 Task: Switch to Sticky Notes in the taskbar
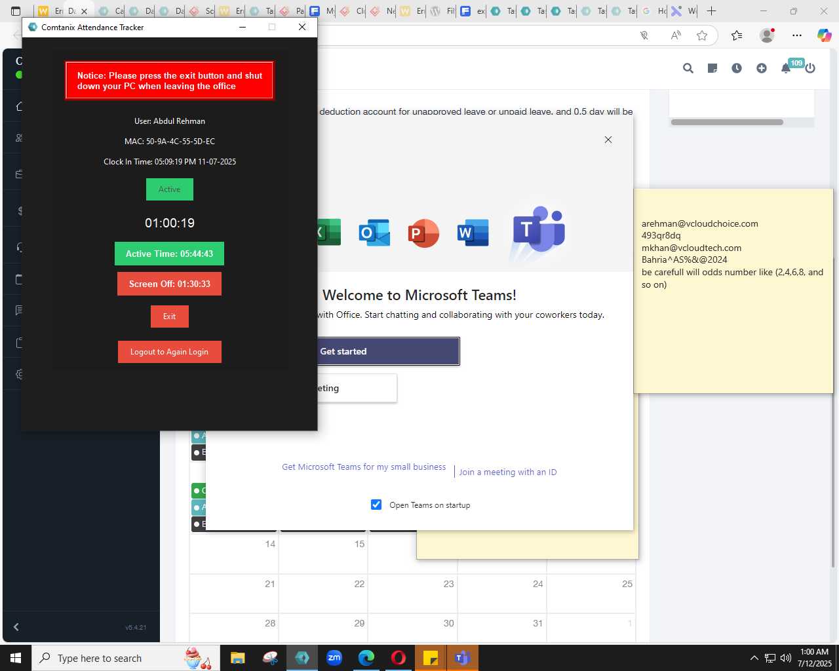pos(431,658)
